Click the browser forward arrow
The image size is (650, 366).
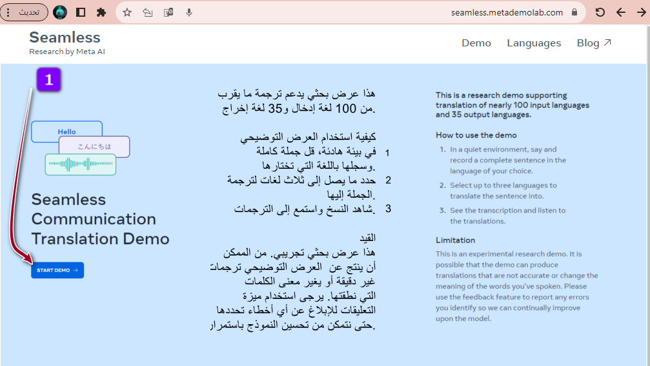click(x=641, y=12)
